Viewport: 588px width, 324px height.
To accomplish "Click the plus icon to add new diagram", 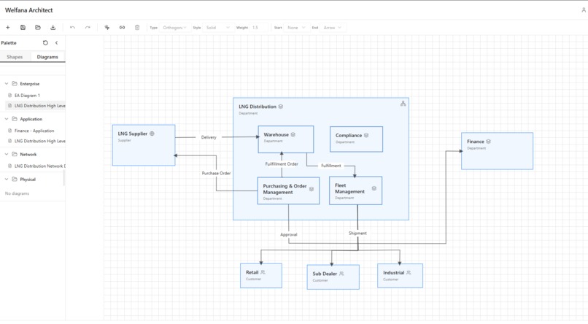I will click(7, 28).
